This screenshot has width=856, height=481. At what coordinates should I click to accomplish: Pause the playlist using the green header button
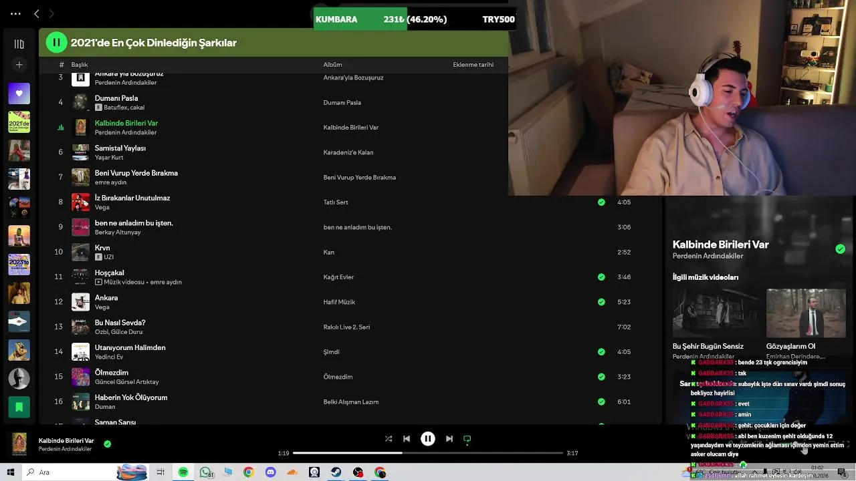(56, 43)
